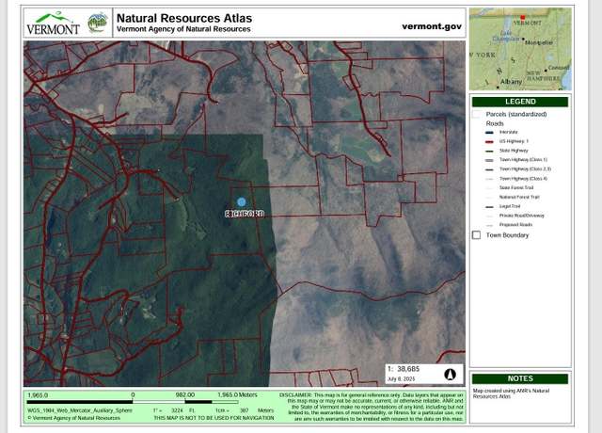
Task: Click the Town Highway (Class 2,3) legend label
Action: 525,169
